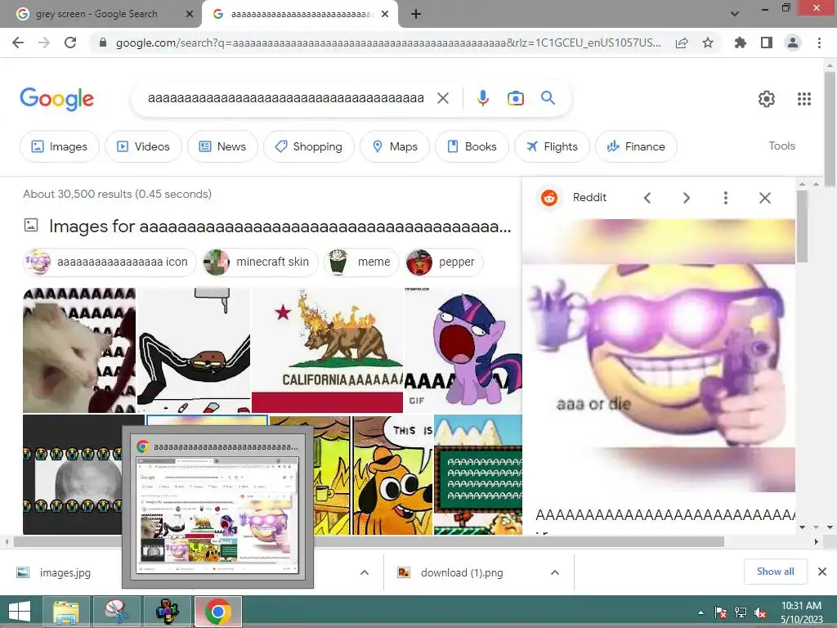Click the Chrome window preview thumbnail
The height and width of the screenshot is (628, 837).
[217, 516]
